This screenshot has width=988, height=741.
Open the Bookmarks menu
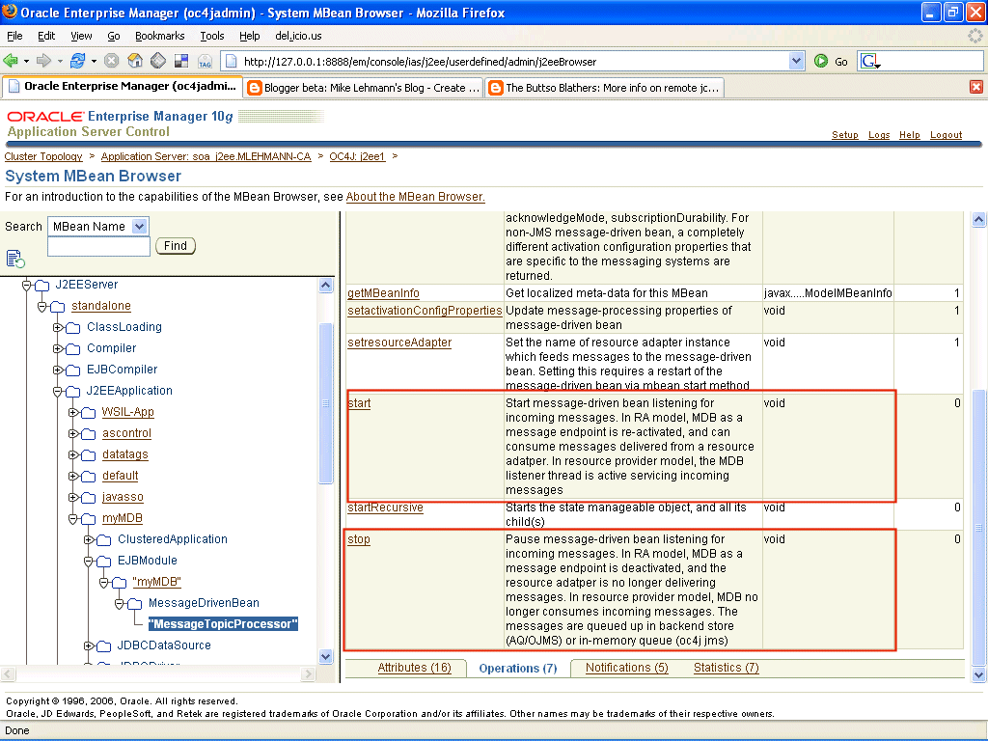point(159,36)
